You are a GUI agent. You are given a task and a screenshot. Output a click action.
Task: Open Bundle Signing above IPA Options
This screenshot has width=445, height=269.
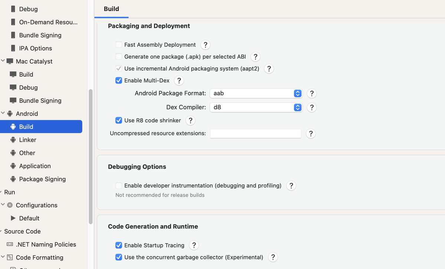(x=40, y=35)
